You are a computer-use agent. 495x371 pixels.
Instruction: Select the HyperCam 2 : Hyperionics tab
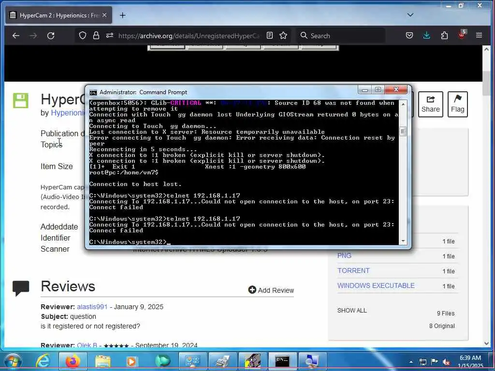(58, 15)
